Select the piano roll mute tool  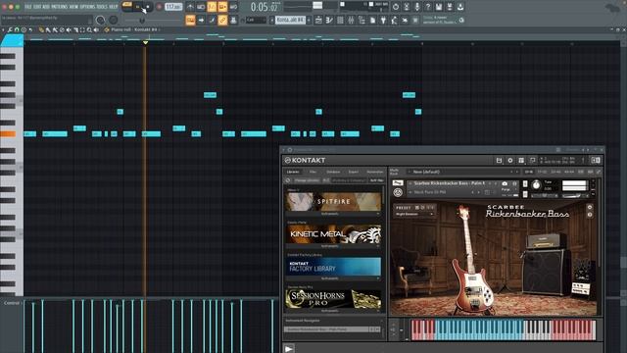point(69,29)
